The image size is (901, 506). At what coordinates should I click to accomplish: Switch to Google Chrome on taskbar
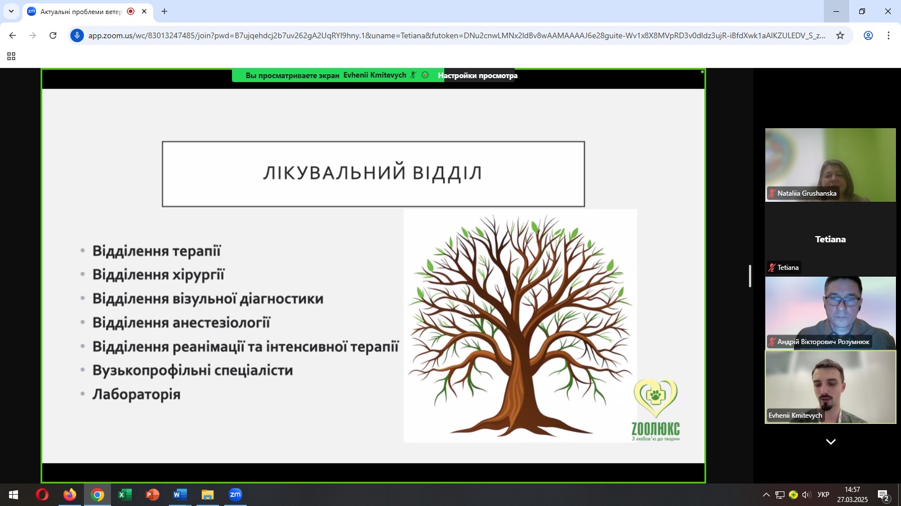[x=97, y=495]
